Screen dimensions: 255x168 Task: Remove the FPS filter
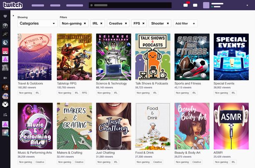143,23
